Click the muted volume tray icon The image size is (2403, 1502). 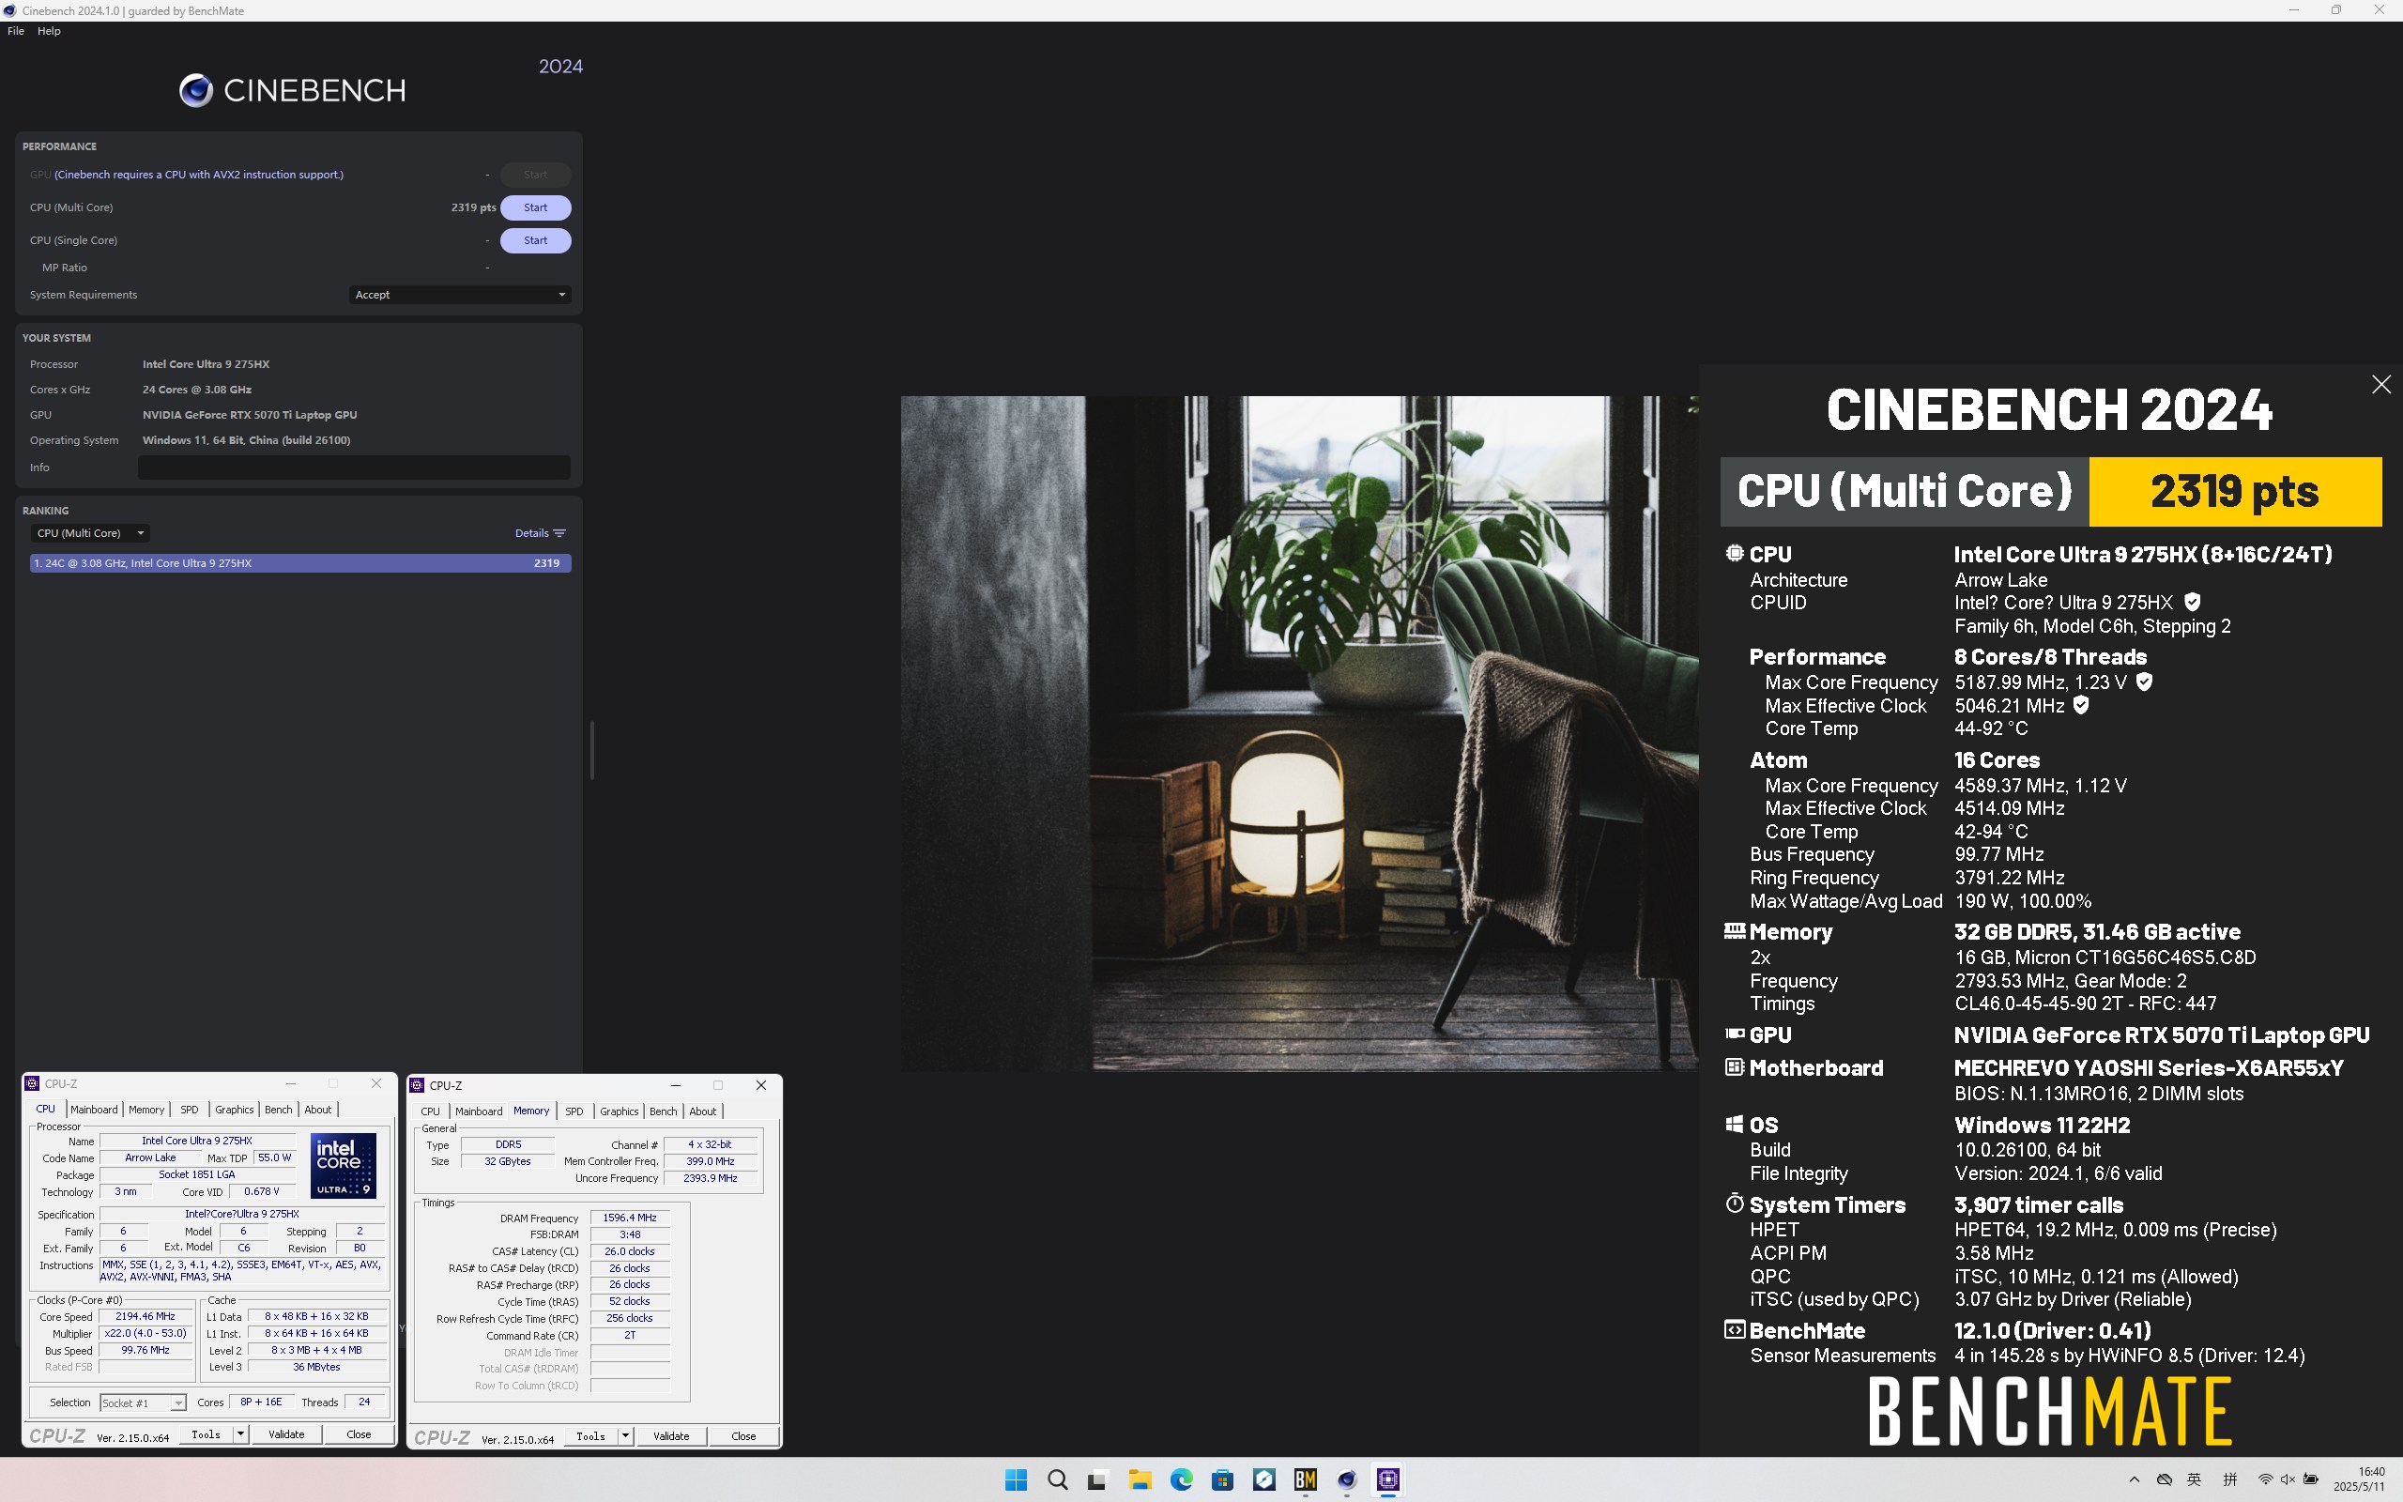click(2288, 1480)
